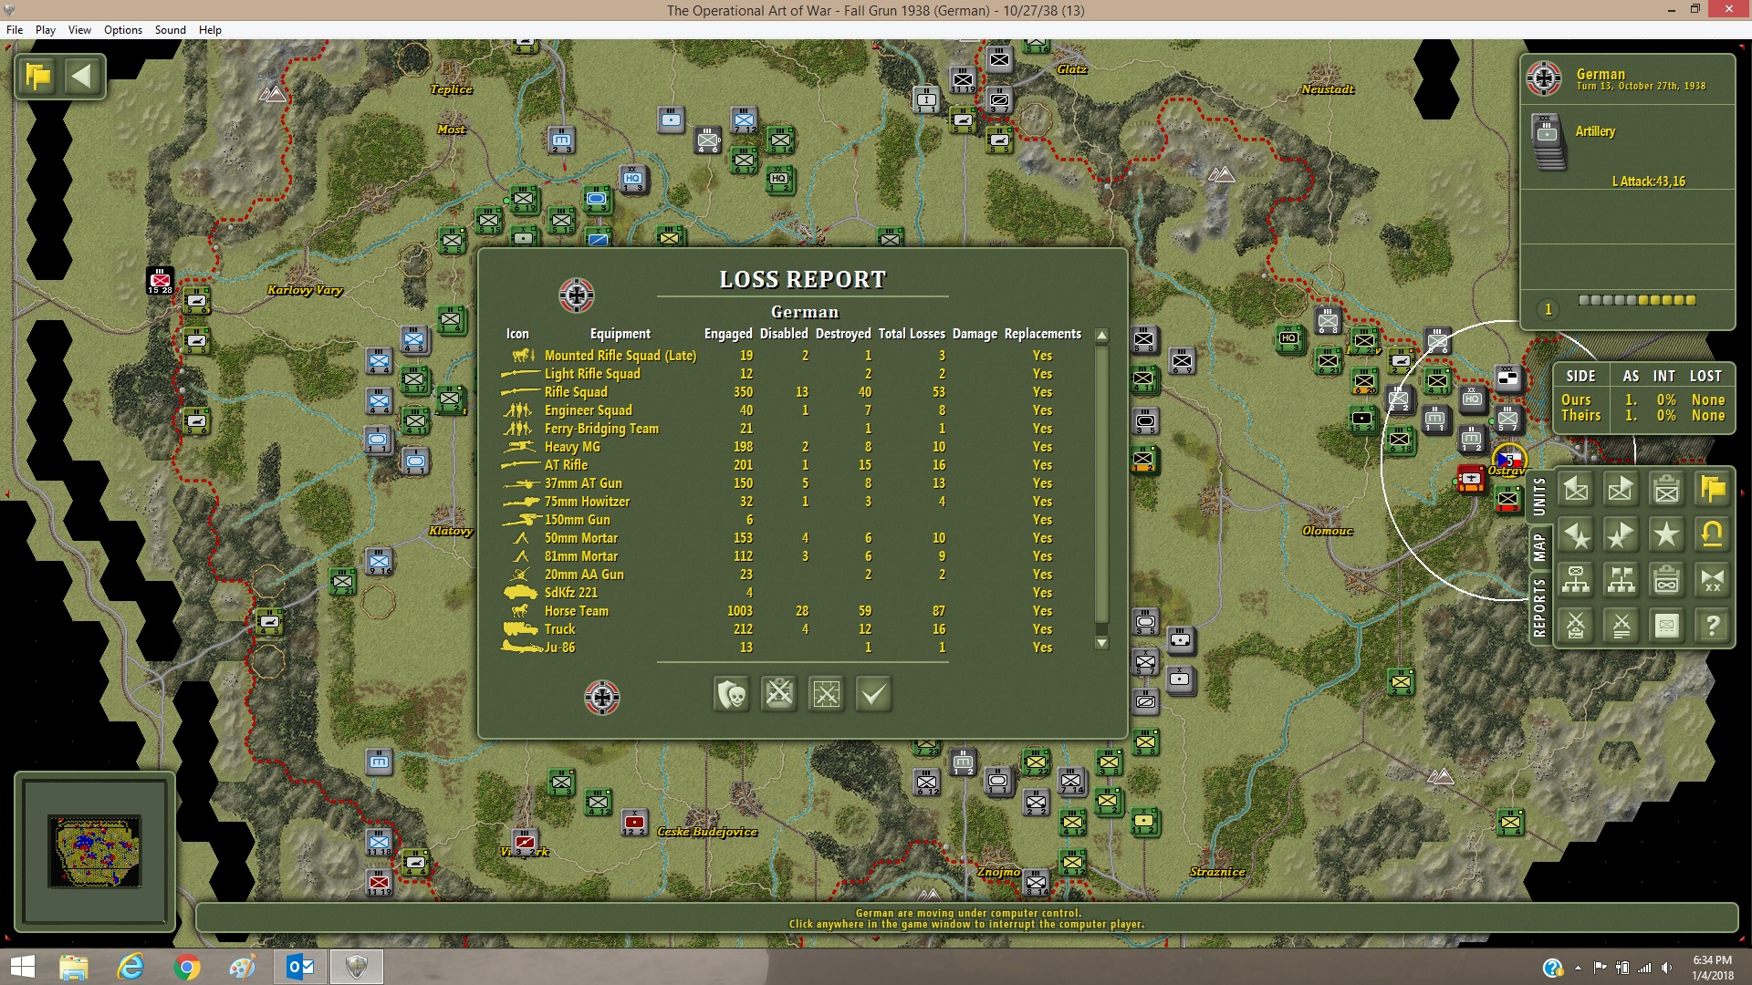Open the File menu

click(15, 30)
